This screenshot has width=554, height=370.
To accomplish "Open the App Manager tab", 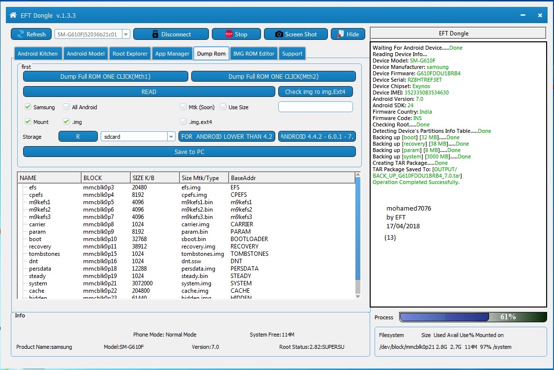I will (x=173, y=54).
